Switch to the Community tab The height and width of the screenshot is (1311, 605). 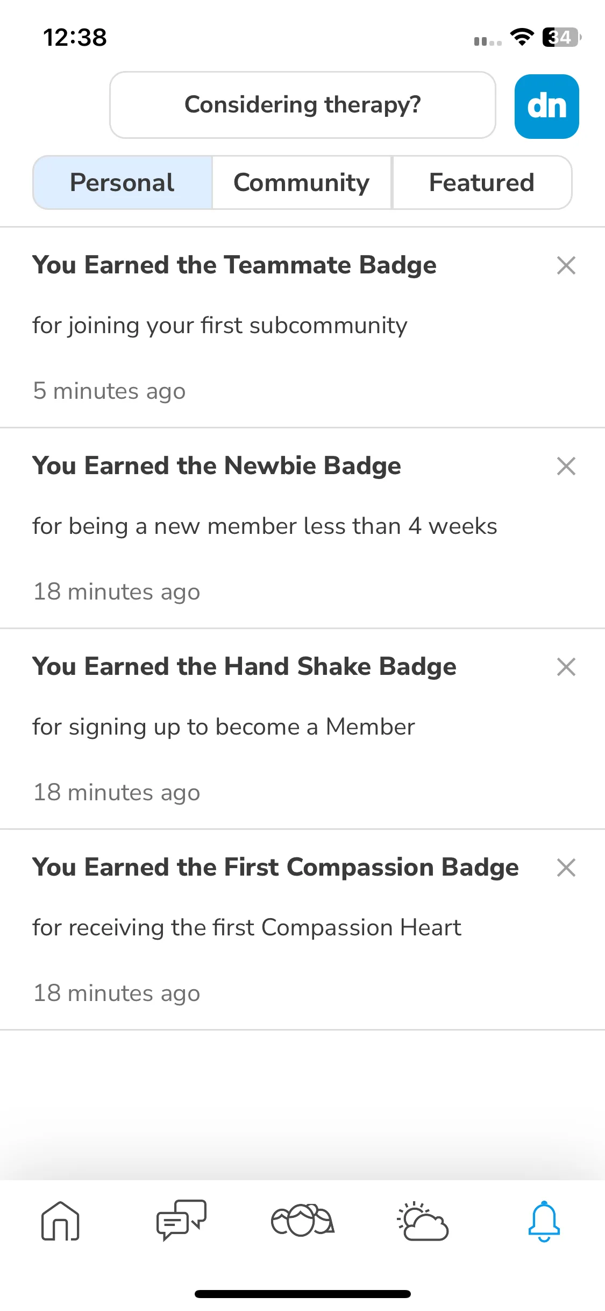coord(302,182)
